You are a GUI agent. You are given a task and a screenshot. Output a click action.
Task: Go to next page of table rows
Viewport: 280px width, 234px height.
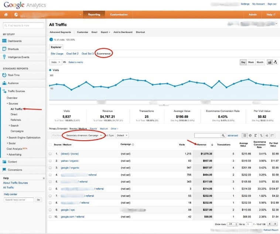274,224
